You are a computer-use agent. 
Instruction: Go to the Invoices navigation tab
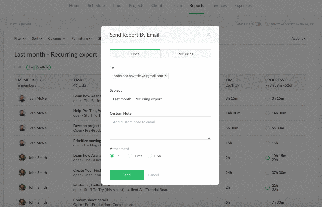[x=219, y=6]
